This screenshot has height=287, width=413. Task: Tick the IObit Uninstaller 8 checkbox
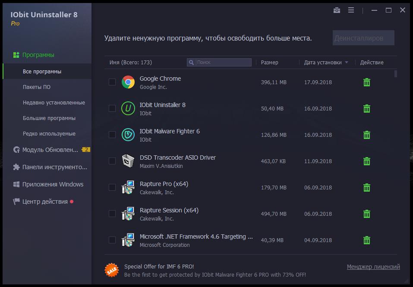112,108
